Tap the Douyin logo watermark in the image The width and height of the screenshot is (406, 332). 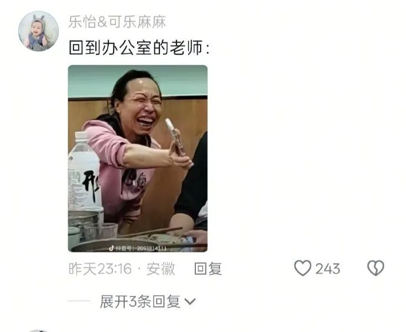[x=111, y=248]
